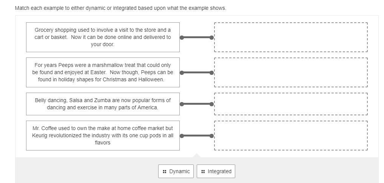Click connector end dot at the third drop zone
The image size is (384, 183).
211,104
